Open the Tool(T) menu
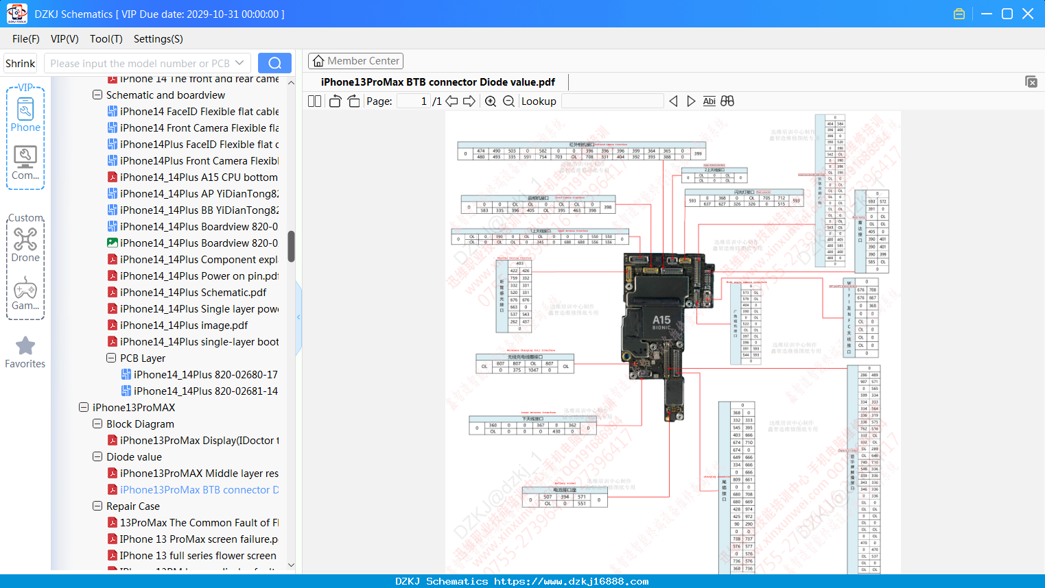The image size is (1045, 588). point(106,39)
